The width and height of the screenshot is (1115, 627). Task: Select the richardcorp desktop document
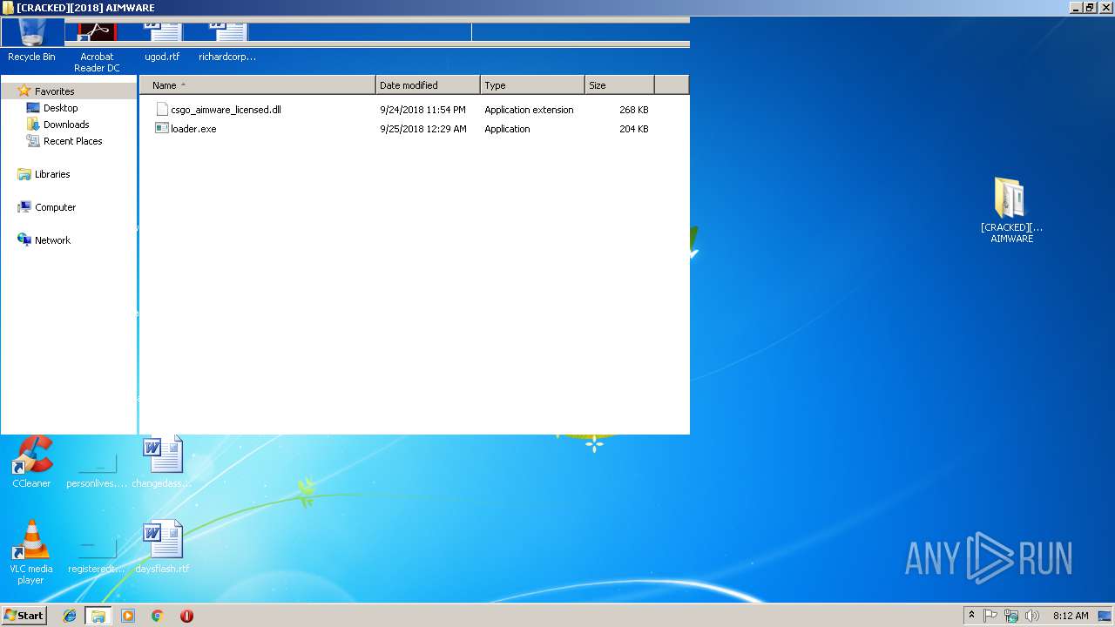point(227,41)
